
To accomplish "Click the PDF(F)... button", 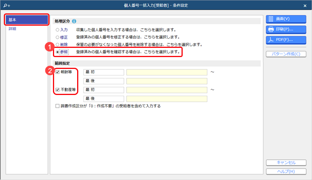I will click(x=286, y=39).
